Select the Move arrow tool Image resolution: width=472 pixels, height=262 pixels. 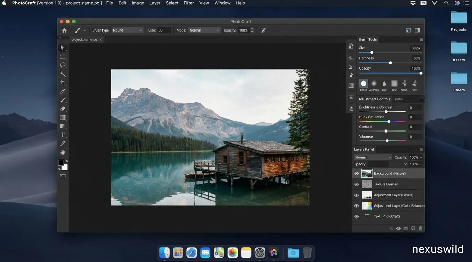point(62,48)
